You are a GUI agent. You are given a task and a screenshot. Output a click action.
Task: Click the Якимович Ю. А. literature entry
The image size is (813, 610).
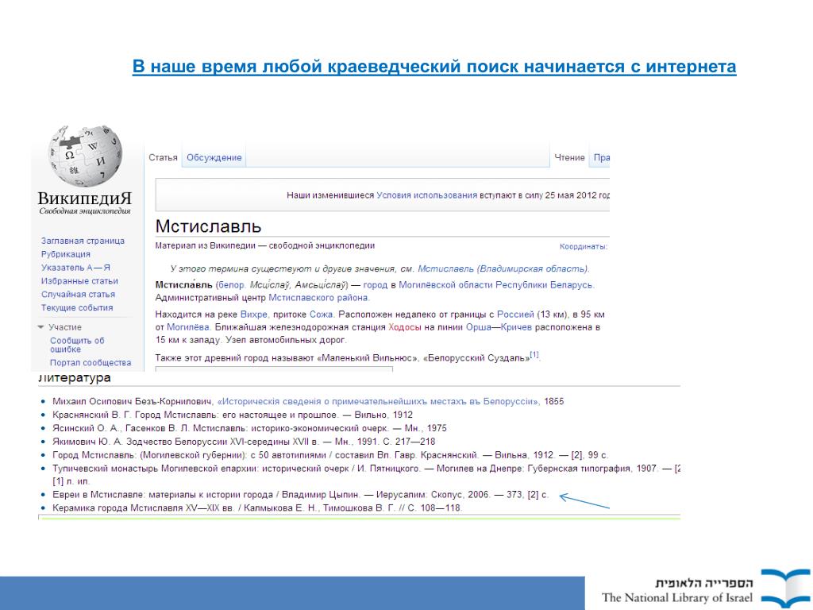244,442
